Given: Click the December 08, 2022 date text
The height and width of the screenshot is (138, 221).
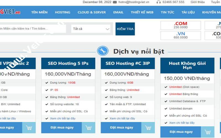Looking at the screenshot, I should point(97,2).
